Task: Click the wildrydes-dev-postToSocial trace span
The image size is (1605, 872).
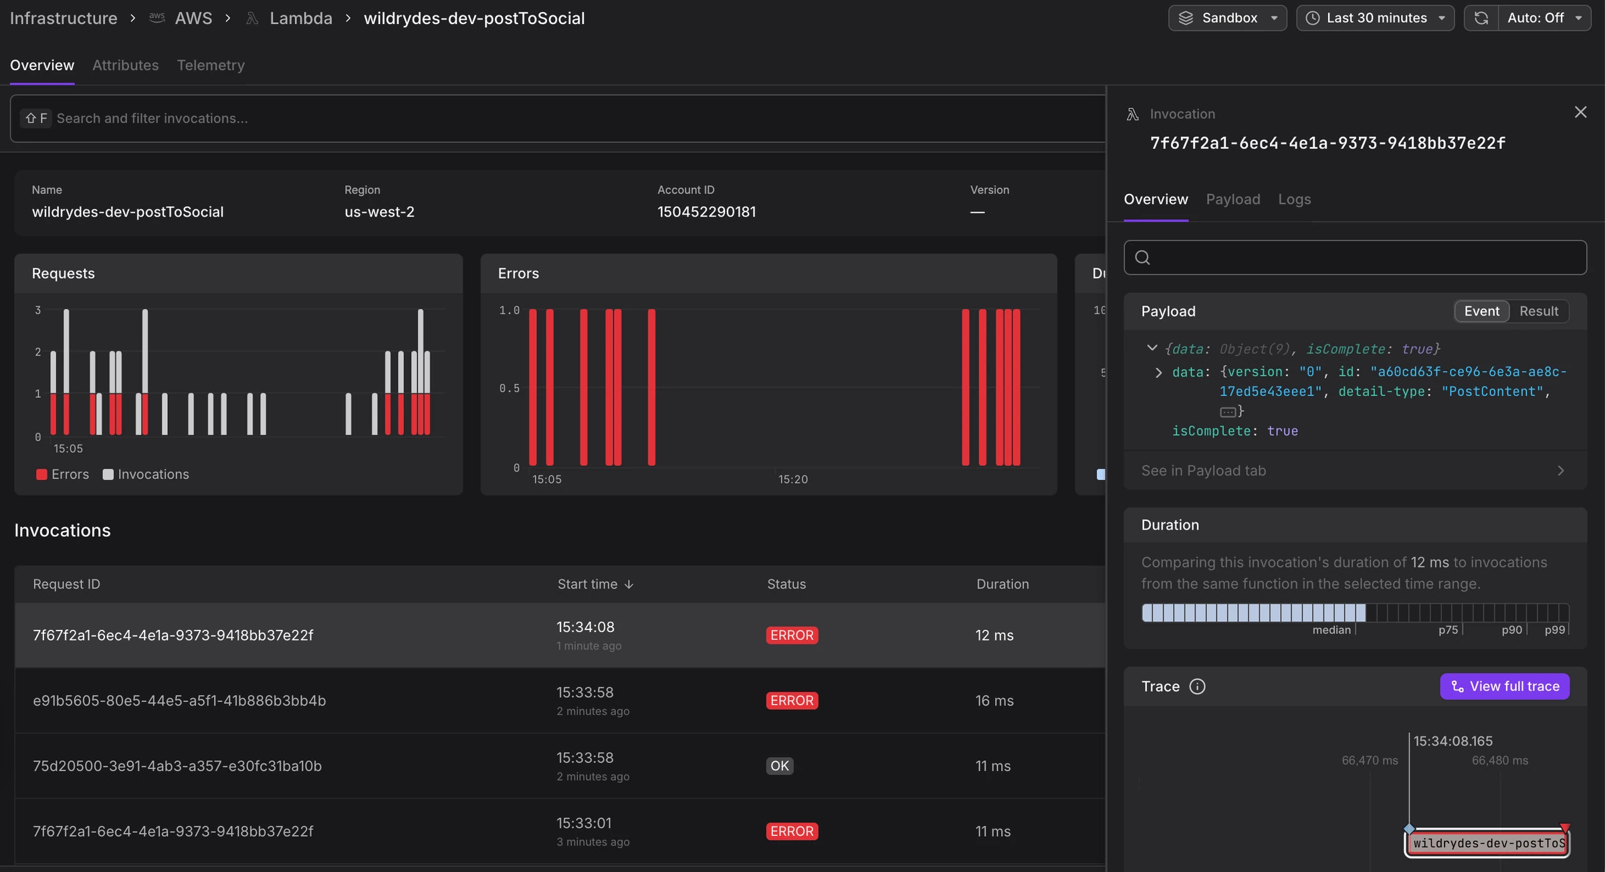Action: [1488, 843]
